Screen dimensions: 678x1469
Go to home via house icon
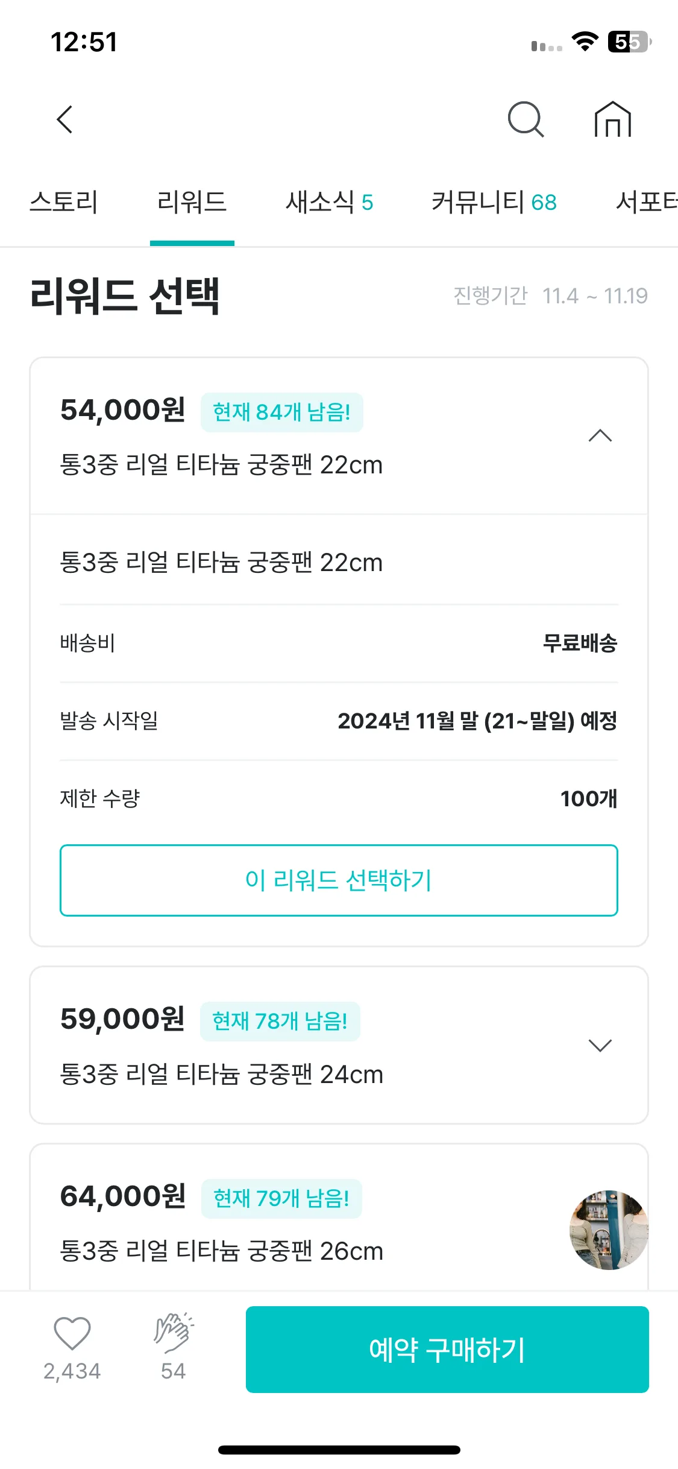click(x=613, y=119)
